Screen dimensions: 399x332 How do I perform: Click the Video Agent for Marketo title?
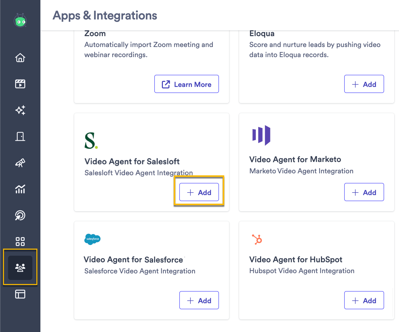coord(295,159)
